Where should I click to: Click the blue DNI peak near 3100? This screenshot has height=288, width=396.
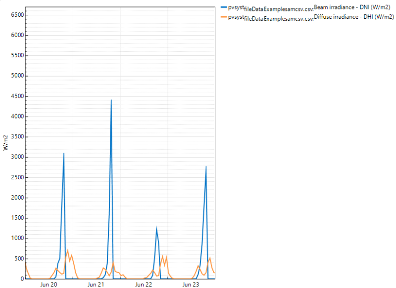(x=64, y=154)
